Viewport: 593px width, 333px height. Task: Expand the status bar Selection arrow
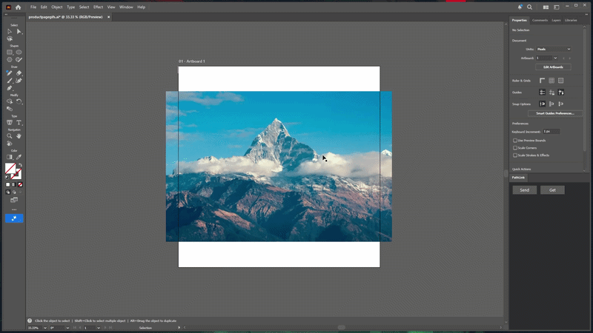point(179,328)
